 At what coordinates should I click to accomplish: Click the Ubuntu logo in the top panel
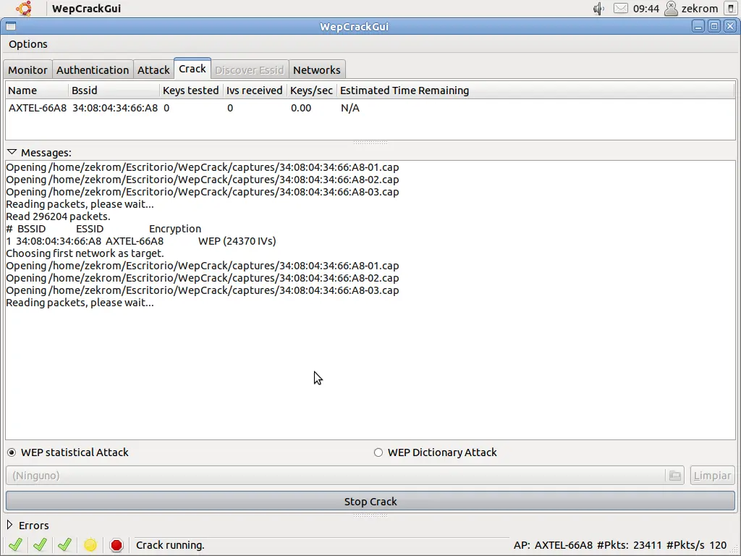tap(23, 9)
